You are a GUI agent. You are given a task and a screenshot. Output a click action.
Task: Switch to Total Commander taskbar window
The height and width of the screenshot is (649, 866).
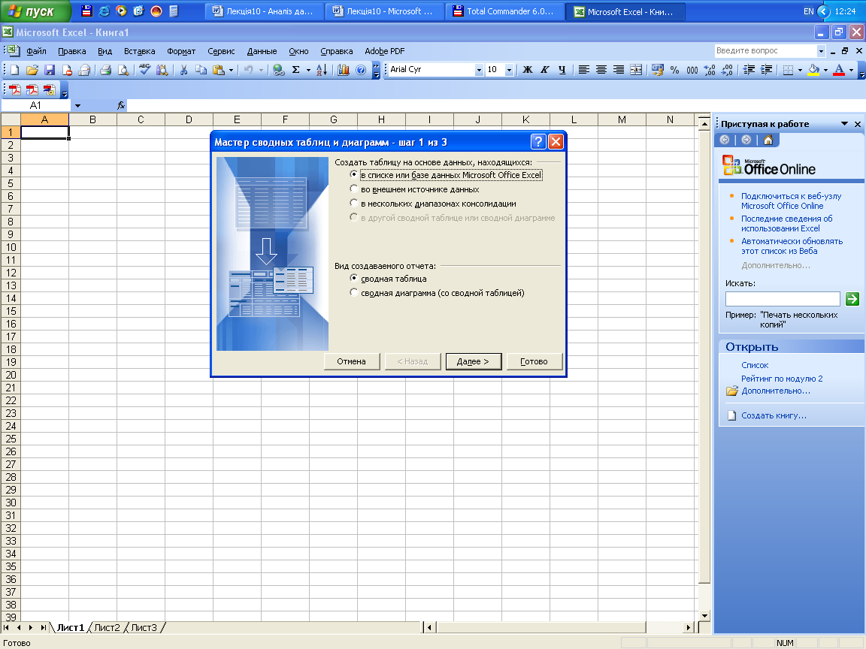pyautogui.click(x=505, y=11)
